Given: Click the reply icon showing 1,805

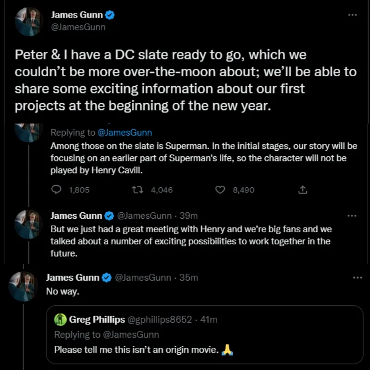Looking at the screenshot, I should 56,190.
